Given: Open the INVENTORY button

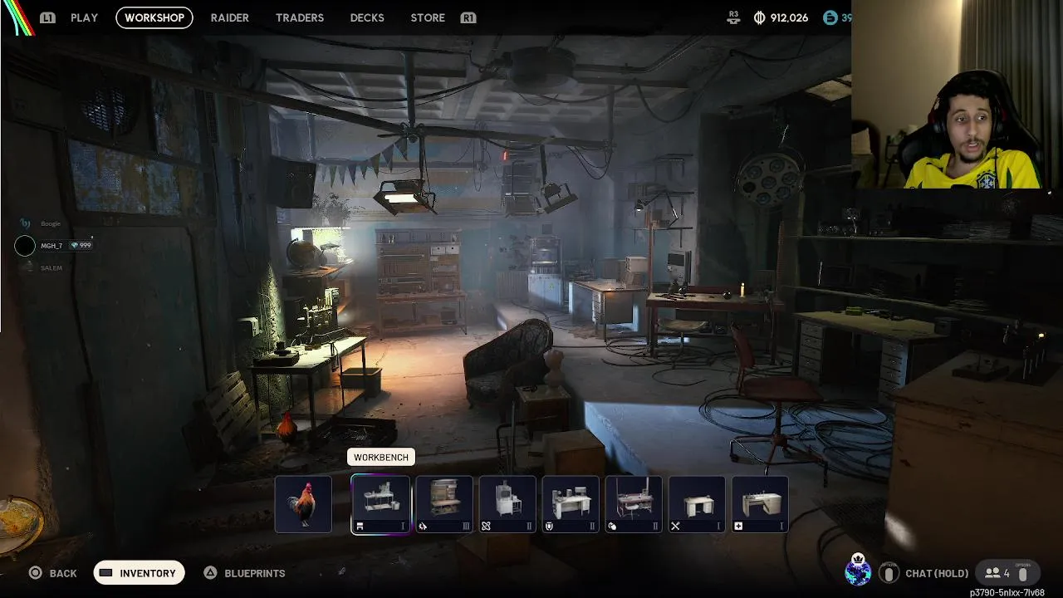Looking at the screenshot, I should click(x=139, y=572).
